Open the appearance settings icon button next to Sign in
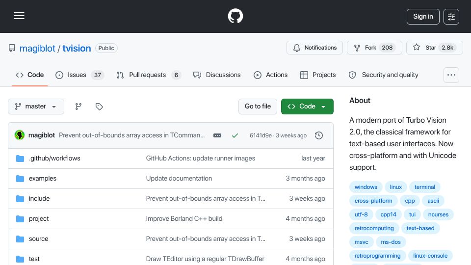This screenshot has height=265, width=471. (x=451, y=17)
